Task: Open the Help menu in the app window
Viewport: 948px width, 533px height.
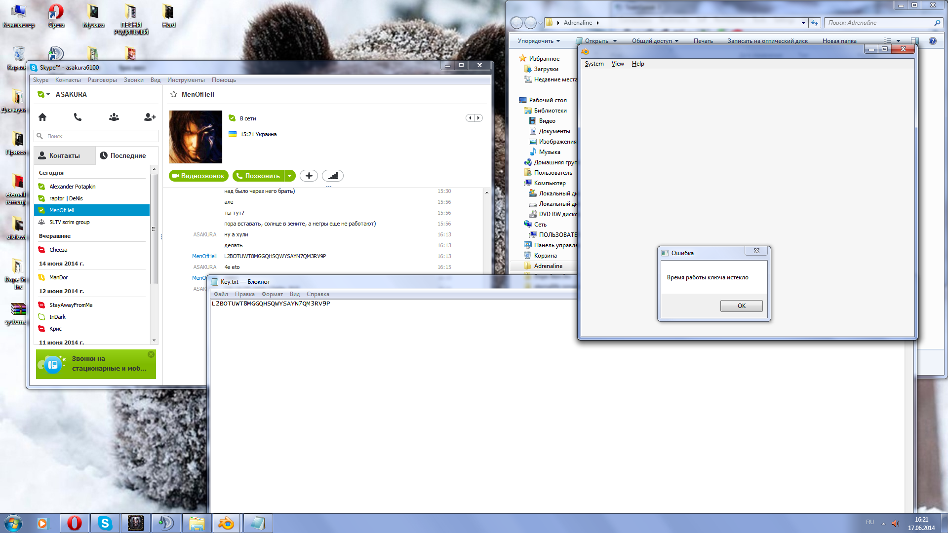Action: [x=638, y=64]
